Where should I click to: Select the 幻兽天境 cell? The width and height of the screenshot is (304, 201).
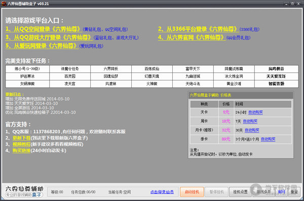pos(152,76)
